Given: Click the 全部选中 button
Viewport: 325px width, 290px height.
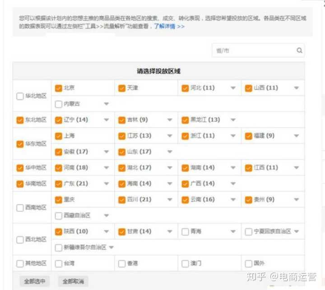Looking at the screenshot, I should tap(35, 281).
